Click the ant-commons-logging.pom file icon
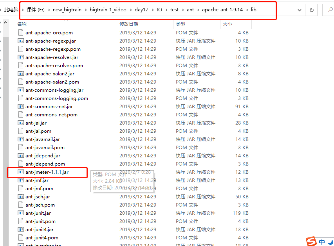Viewport: 334px width, 246px height. [21, 98]
